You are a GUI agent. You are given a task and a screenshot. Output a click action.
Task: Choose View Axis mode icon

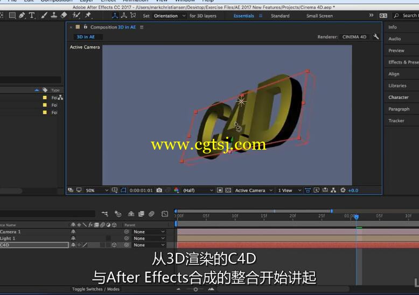(133, 16)
